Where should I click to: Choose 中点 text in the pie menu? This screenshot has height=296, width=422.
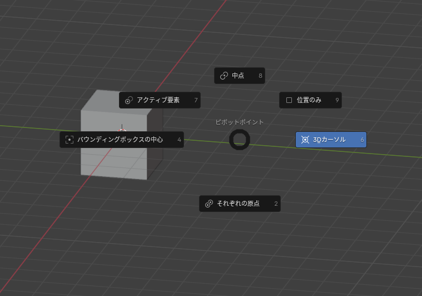(x=238, y=76)
